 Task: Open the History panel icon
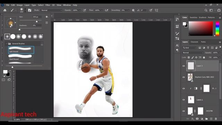pyautogui.click(x=177, y=19)
